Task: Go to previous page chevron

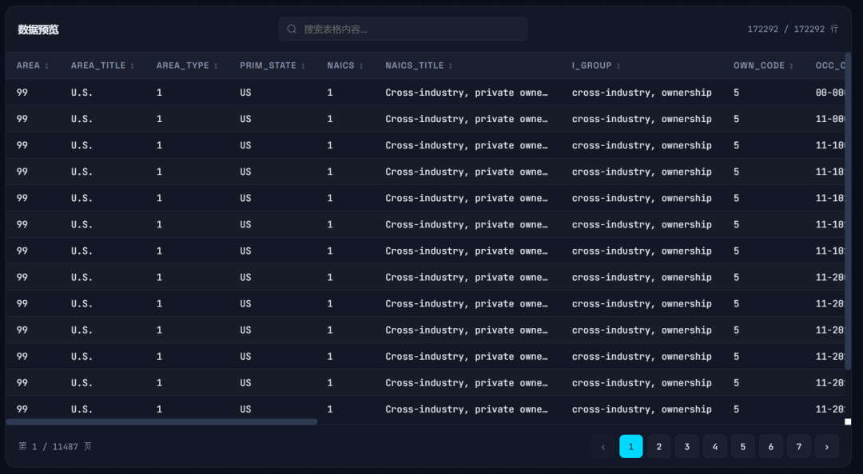Action: pos(603,447)
